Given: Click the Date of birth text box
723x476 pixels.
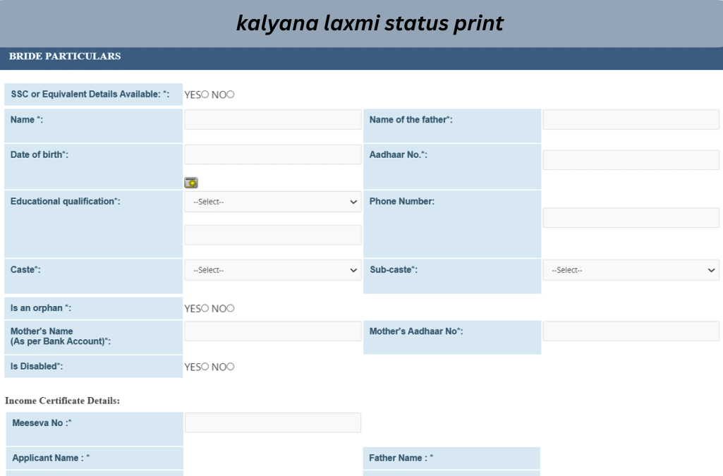Looking at the screenshot, I should (x=272, y=154).
